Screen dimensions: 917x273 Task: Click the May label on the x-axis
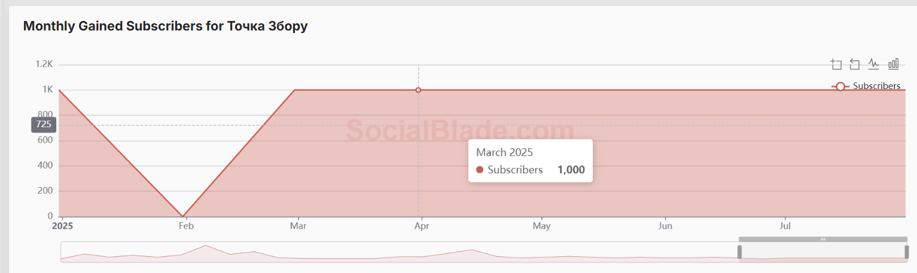coord(541,226)
